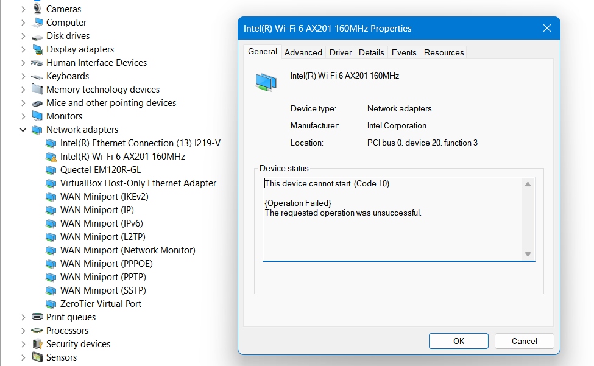This screenshot has height=366, width=594.
Task: Click the Intel Ethernet Connection I219-V icon
Action: (x=51, y=143)
